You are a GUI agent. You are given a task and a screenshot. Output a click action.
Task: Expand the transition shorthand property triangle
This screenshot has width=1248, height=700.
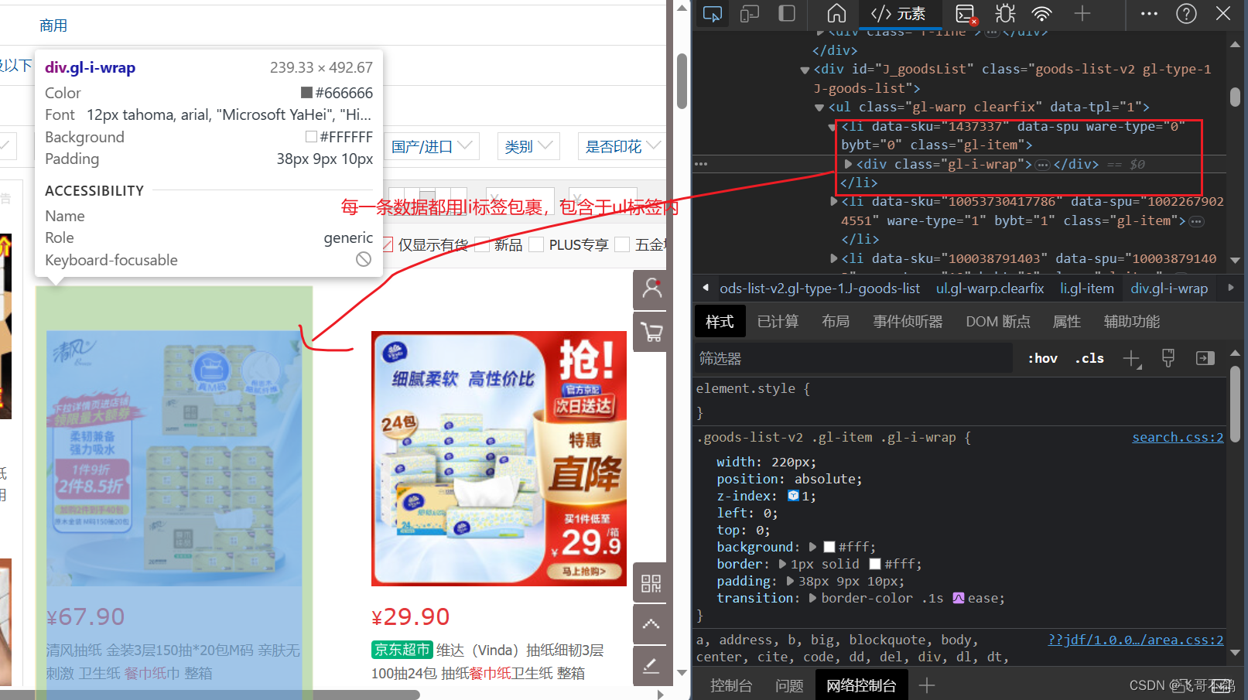tap(813, 598)
